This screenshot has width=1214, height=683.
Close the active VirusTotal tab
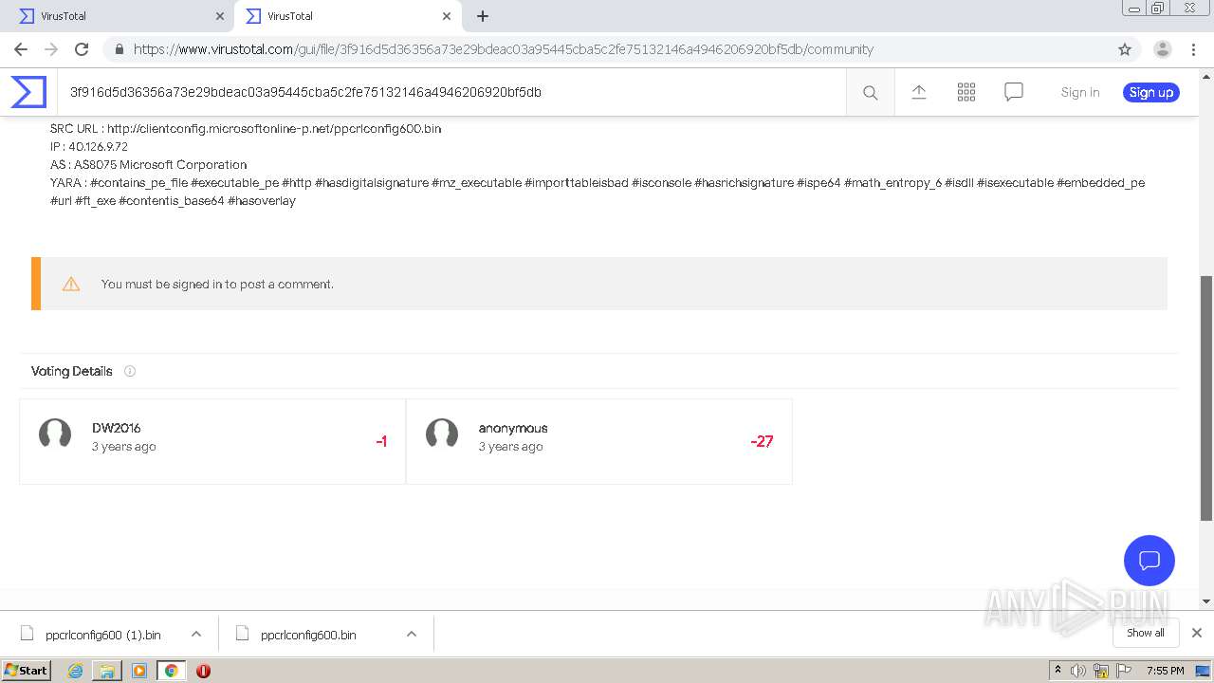coord(447,16)
